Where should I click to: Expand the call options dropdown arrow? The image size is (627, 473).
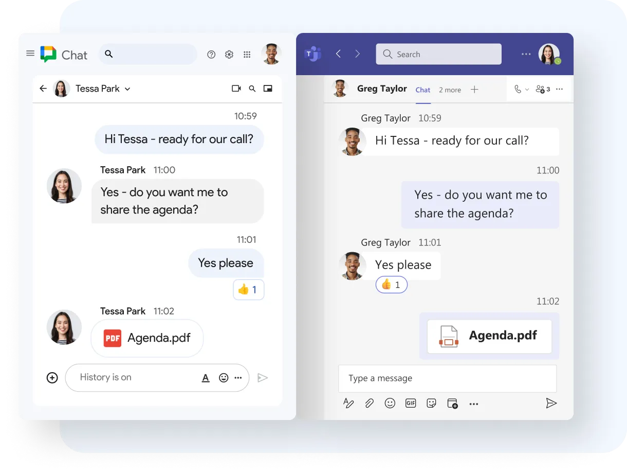[x=527, y=90]
